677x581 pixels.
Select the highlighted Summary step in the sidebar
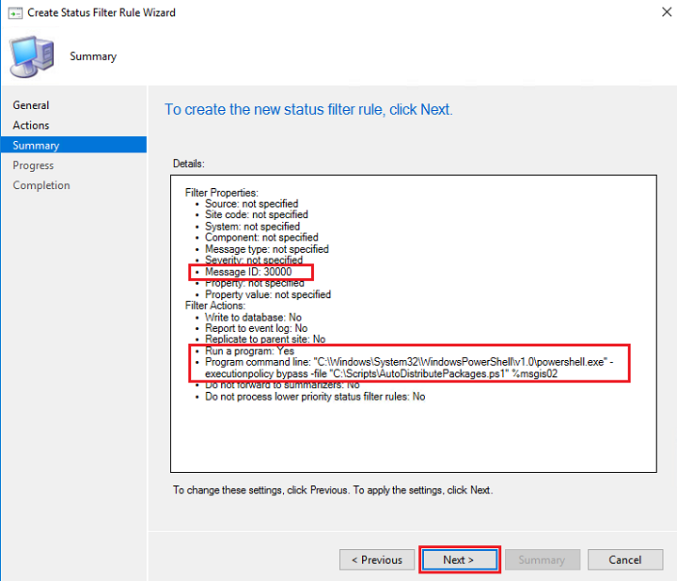tap(36, 145)
